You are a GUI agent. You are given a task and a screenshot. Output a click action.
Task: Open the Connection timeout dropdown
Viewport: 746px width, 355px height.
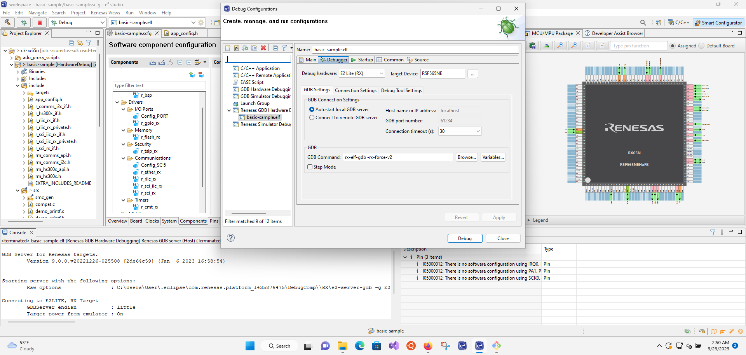[460, 131]
